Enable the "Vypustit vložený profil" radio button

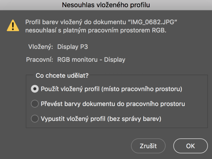35,119
